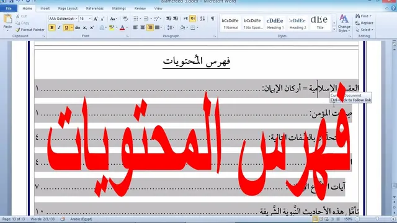Click the Sort icon
Screen dimensions: 397x223
[202, 19]
